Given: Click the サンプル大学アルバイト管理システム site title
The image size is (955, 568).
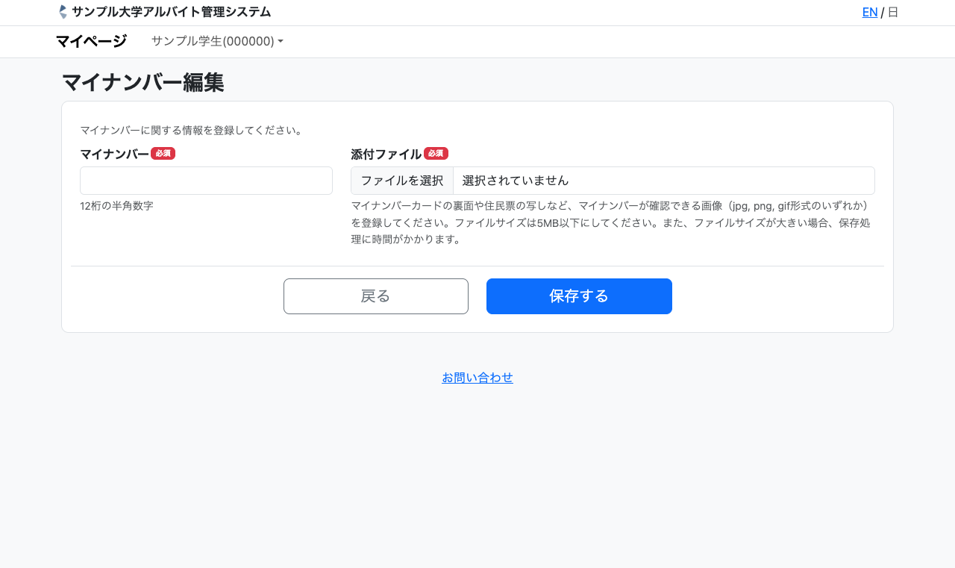Looking at the screenshot, I should point(171,12).
